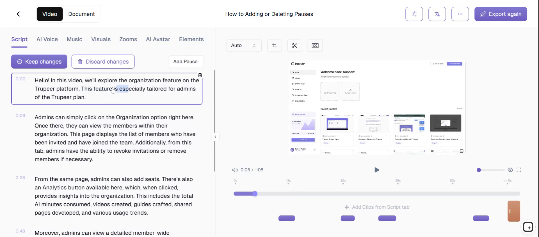Open the Auto aspect ratio dropdown

pyautogui.click(x=244, y=45)
